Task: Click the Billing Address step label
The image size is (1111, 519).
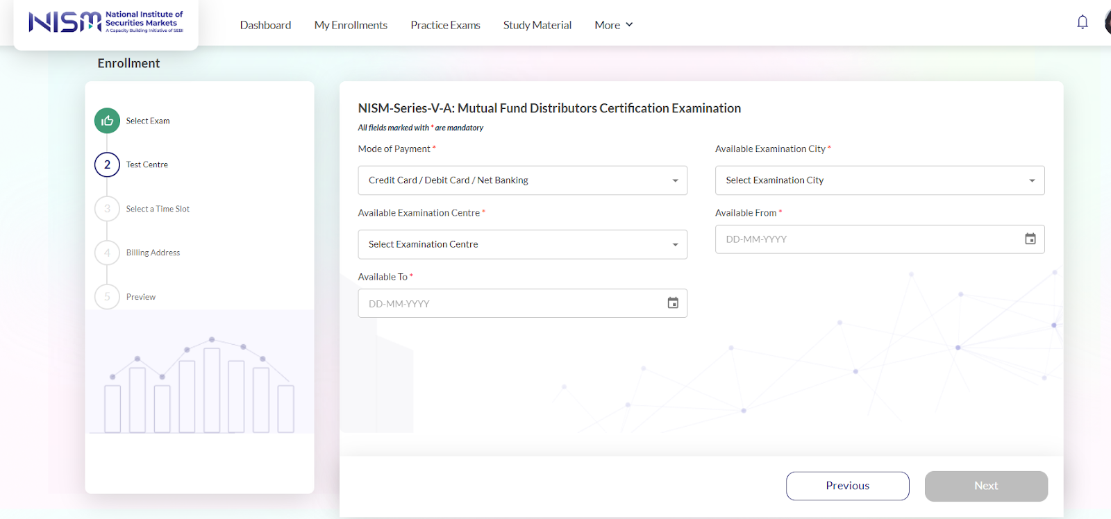Action: (x=153, y=253)
